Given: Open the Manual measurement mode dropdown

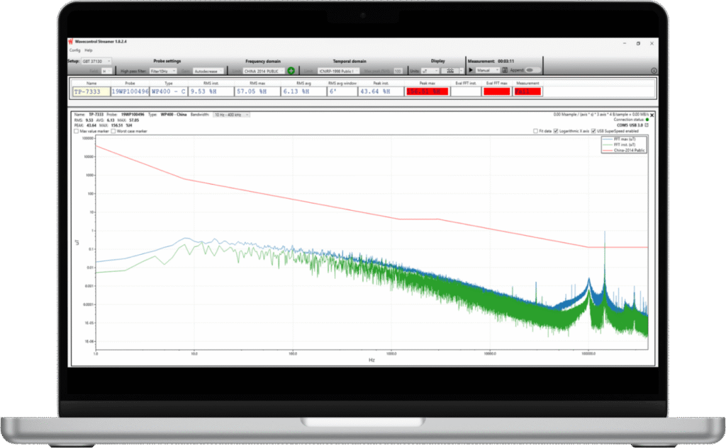Looking at the screenshot, I should click(x=486, y=71).
